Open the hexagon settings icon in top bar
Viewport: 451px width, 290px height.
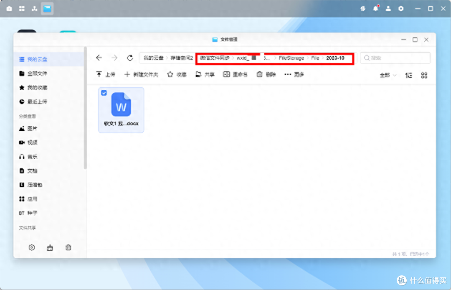pos(401,9)
